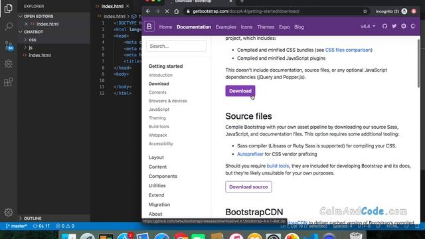Image resolution: width=425 pixels, height=239 pixels.
Task: Open the v4.4 version dropdown
Action: [368, 27]
